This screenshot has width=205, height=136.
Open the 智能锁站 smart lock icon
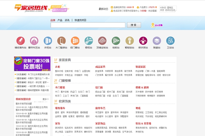pyautogui.click(x=129, y=41)
